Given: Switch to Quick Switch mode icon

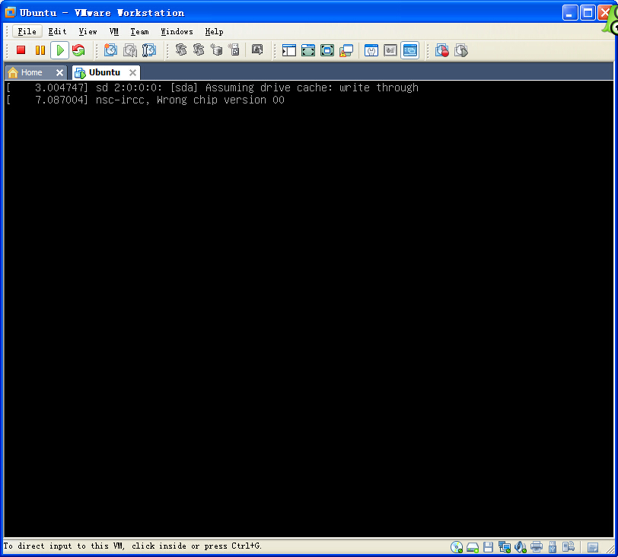Looking at the screenshot, I should tap(308, 50).
